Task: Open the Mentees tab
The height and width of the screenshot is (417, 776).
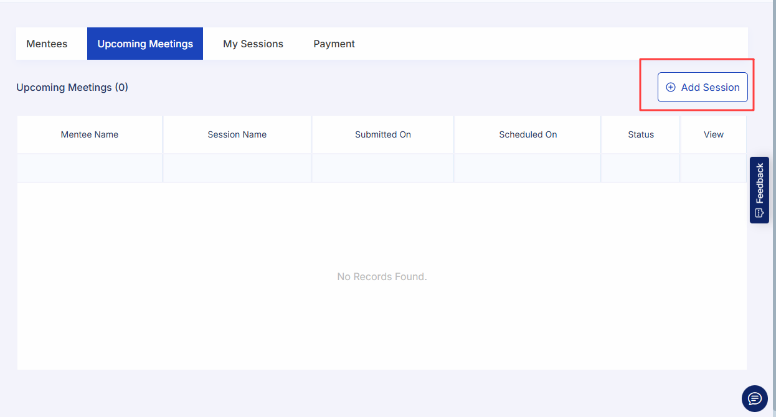Action: [x=47, y=44]
